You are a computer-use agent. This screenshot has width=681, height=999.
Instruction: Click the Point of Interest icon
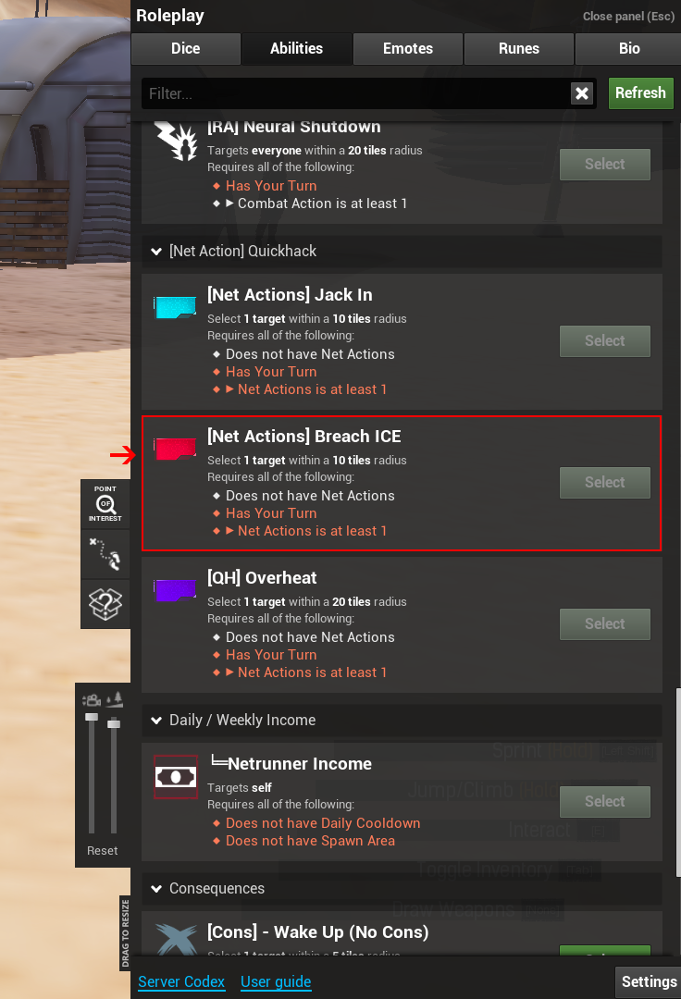pos(105,504)
